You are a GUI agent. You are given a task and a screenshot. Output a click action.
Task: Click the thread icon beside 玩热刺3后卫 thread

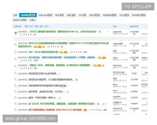pyautogui.click(x=16, y=73)
